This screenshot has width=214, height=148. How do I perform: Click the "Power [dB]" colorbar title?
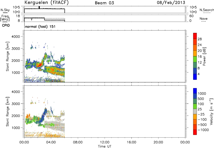pyautogui.click(x=204, y=56)
